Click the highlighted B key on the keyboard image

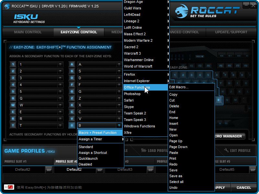click(219, 100)
